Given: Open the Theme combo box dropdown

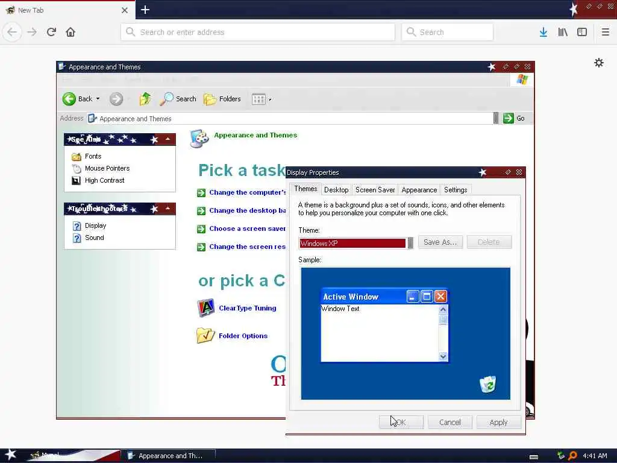Looking at the screenshot, I should (x=410, y=243).
